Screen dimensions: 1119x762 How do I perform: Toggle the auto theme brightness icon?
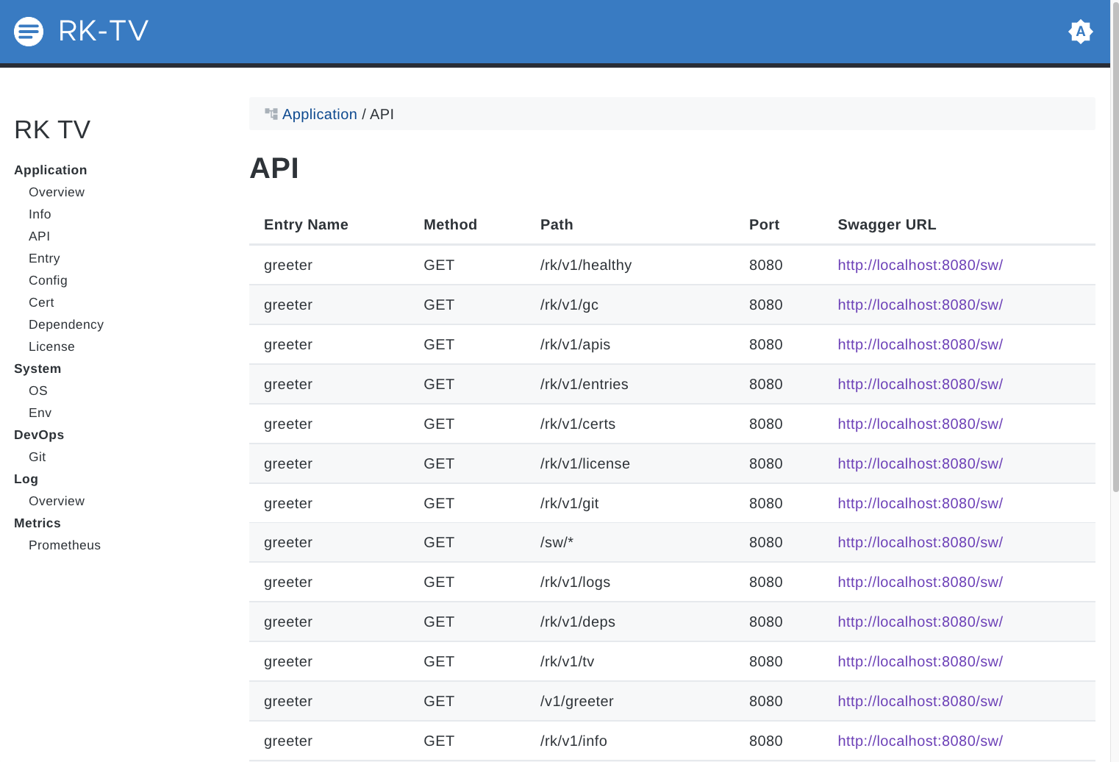pos(1080,32)
